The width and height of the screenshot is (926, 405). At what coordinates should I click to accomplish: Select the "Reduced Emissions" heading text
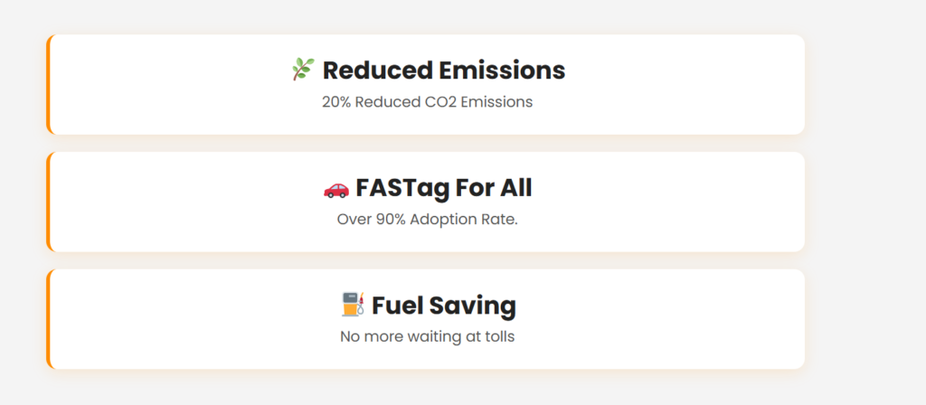click(x=443, y=71)
